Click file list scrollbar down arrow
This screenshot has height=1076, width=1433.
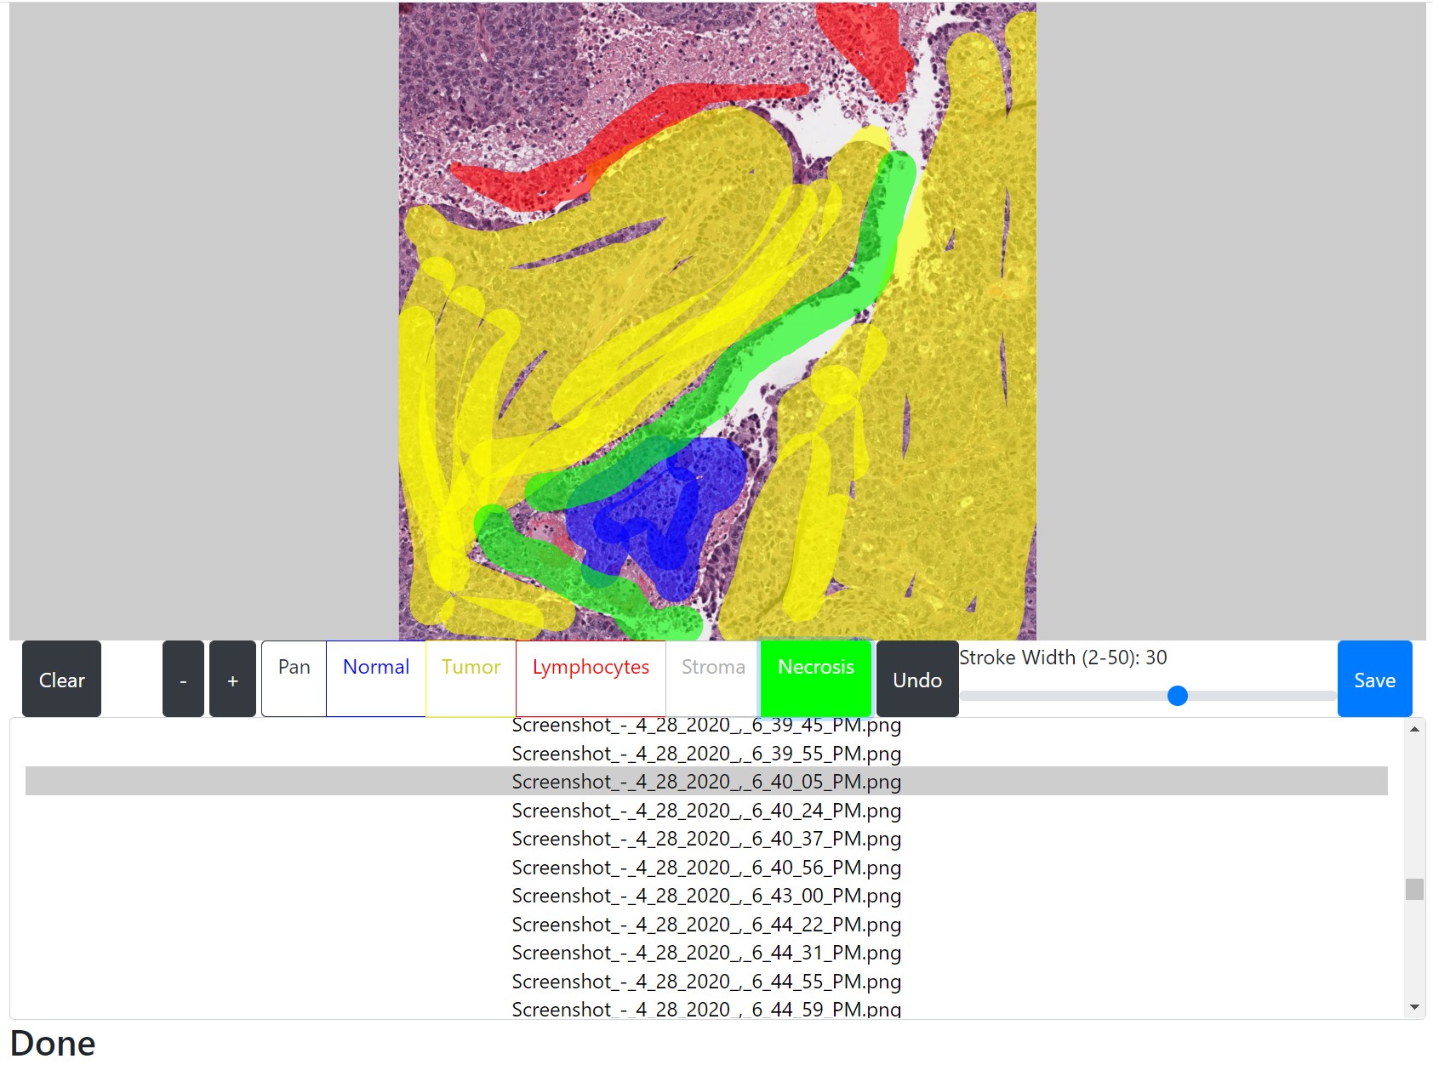(1414, 1007)
